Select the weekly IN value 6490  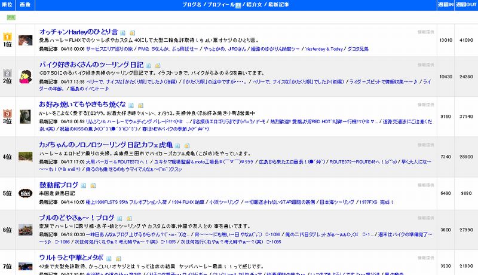[x=446, y=193]
